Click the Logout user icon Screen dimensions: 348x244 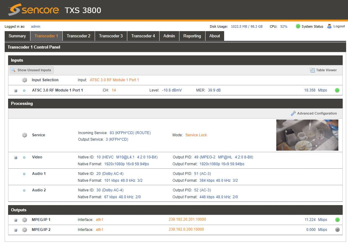[x=329, y=26]
